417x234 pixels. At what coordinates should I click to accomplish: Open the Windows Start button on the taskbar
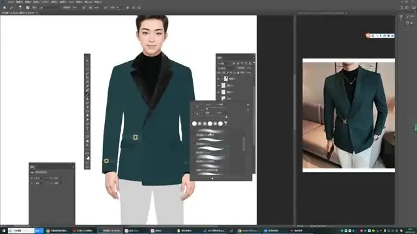tap(3, 231)
